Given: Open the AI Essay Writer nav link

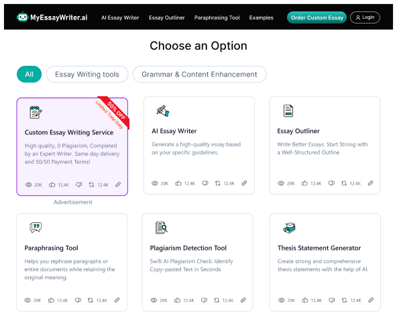Looking at the screenshot, I should click(x=120, y=17).
